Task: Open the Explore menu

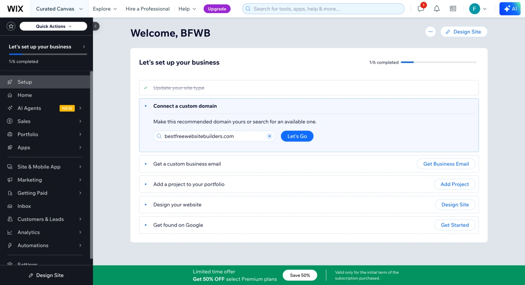Action: coord(105,8)
